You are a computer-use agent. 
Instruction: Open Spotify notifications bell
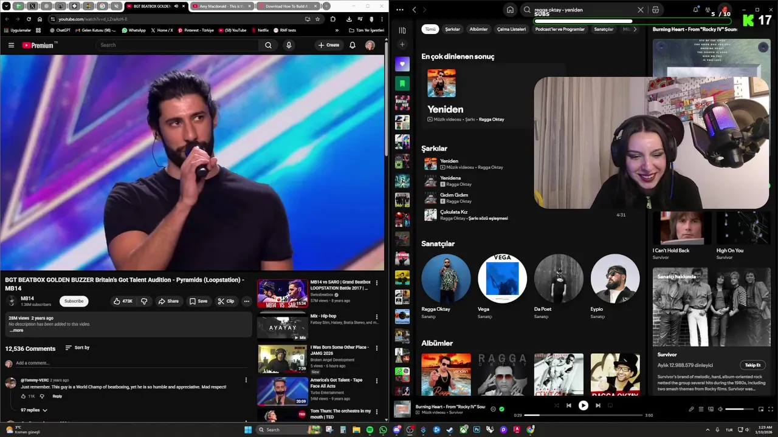[695, 9]
